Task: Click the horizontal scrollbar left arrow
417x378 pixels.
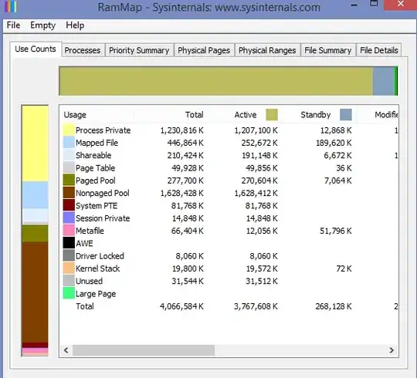Action: (x=66, y=350)
